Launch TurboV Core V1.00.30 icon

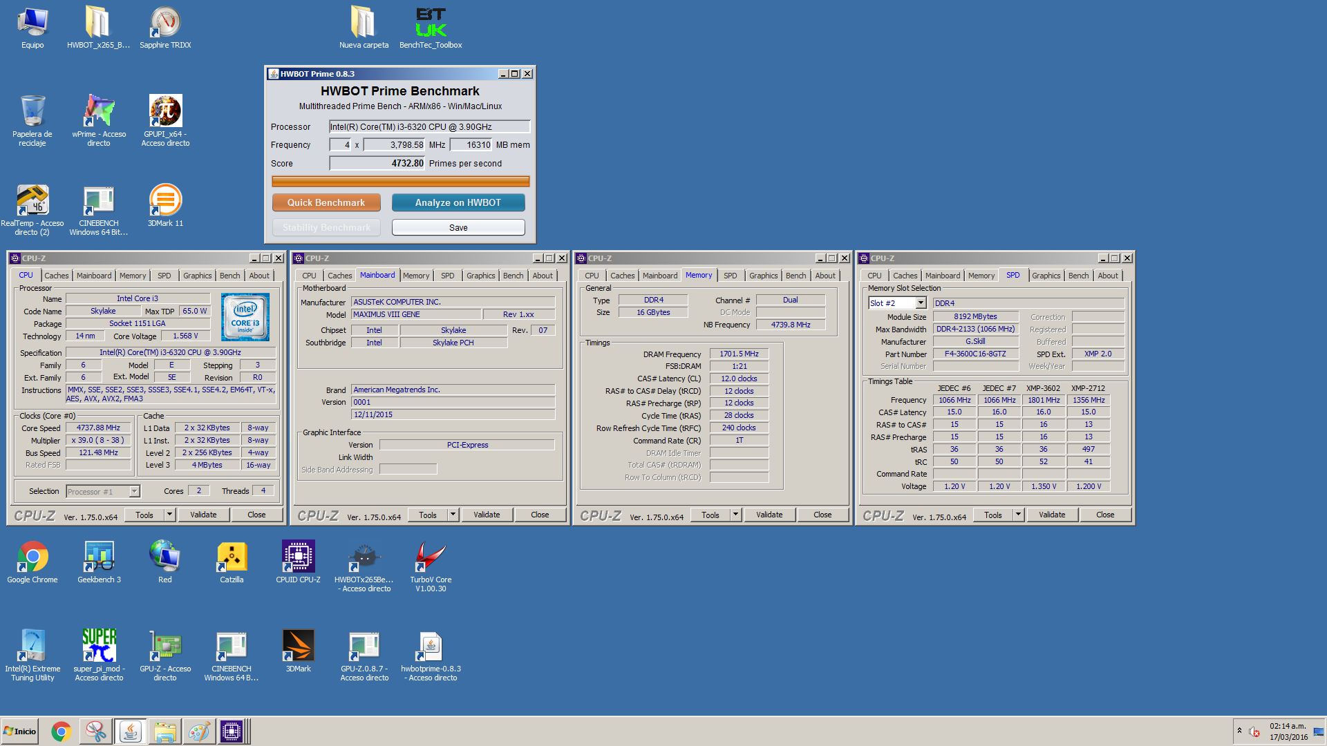click(x=431, y=566)
